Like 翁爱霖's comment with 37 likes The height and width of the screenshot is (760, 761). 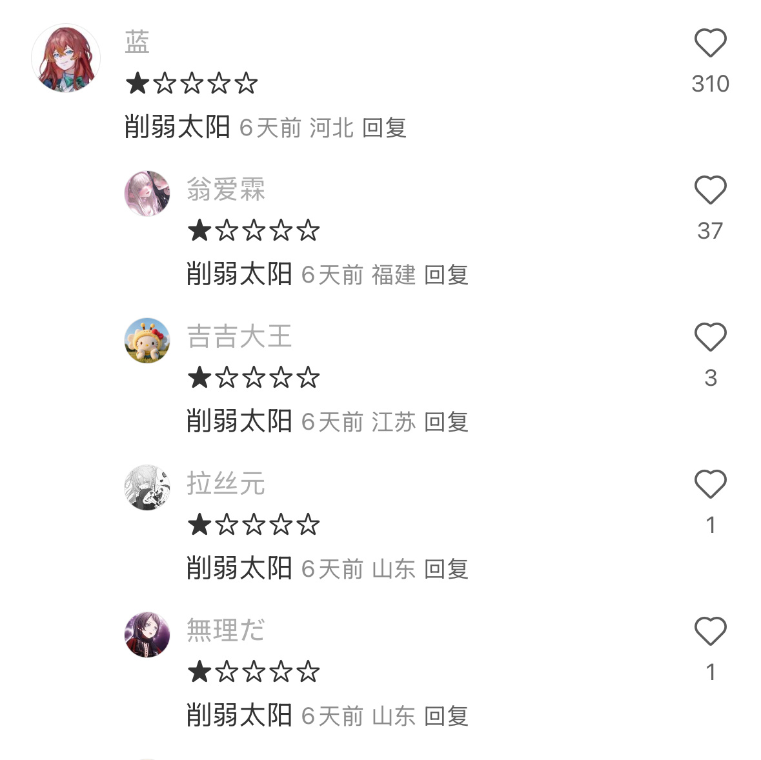710,190
